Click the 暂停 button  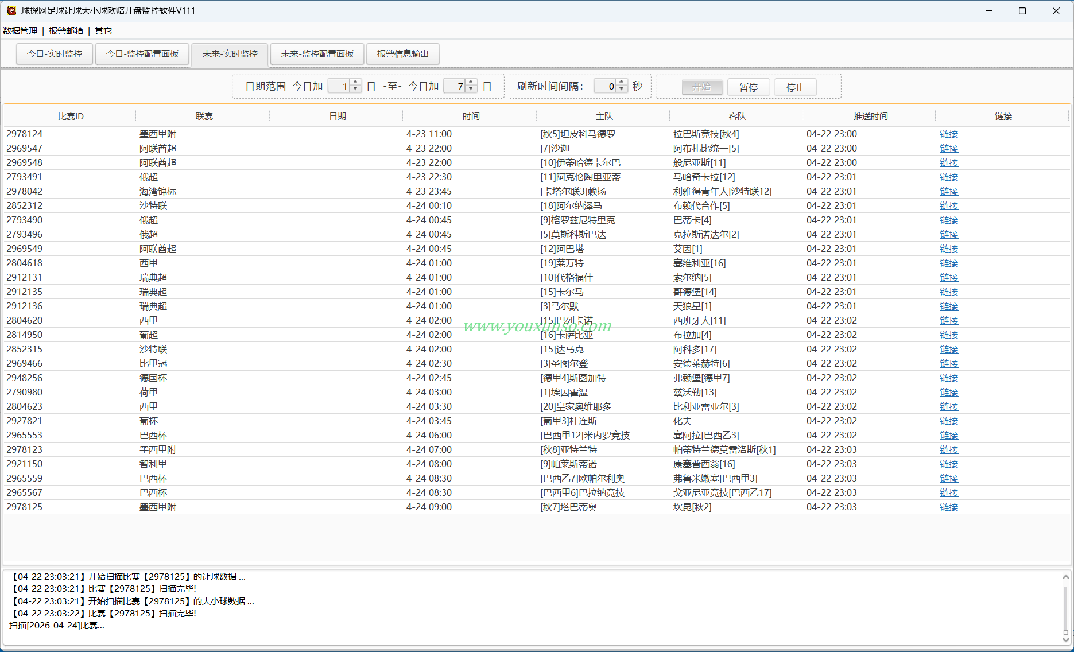click(x=749, y=87)
